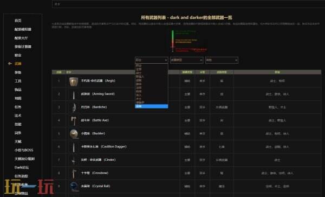The width and height of the screenshot is (325, 197).
Task: Open the 法术 sidebar item
Action: click(18, 116)
